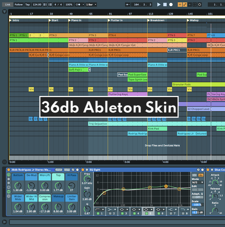
Task: Toggle EQ Eight audition headphone icon
Action: [195, 175]
